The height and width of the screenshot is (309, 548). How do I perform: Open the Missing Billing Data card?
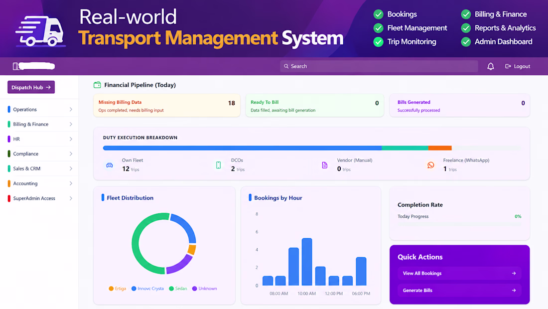[167, 106]
